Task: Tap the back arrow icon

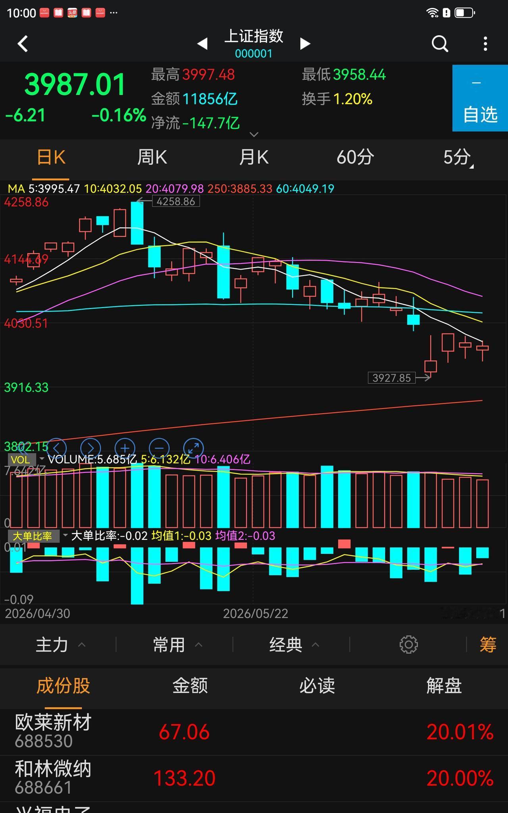Action: [x=23, y=44]
